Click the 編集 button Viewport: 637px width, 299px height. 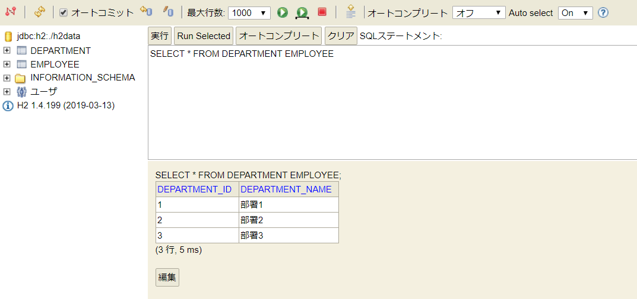(x=167, y=277)
